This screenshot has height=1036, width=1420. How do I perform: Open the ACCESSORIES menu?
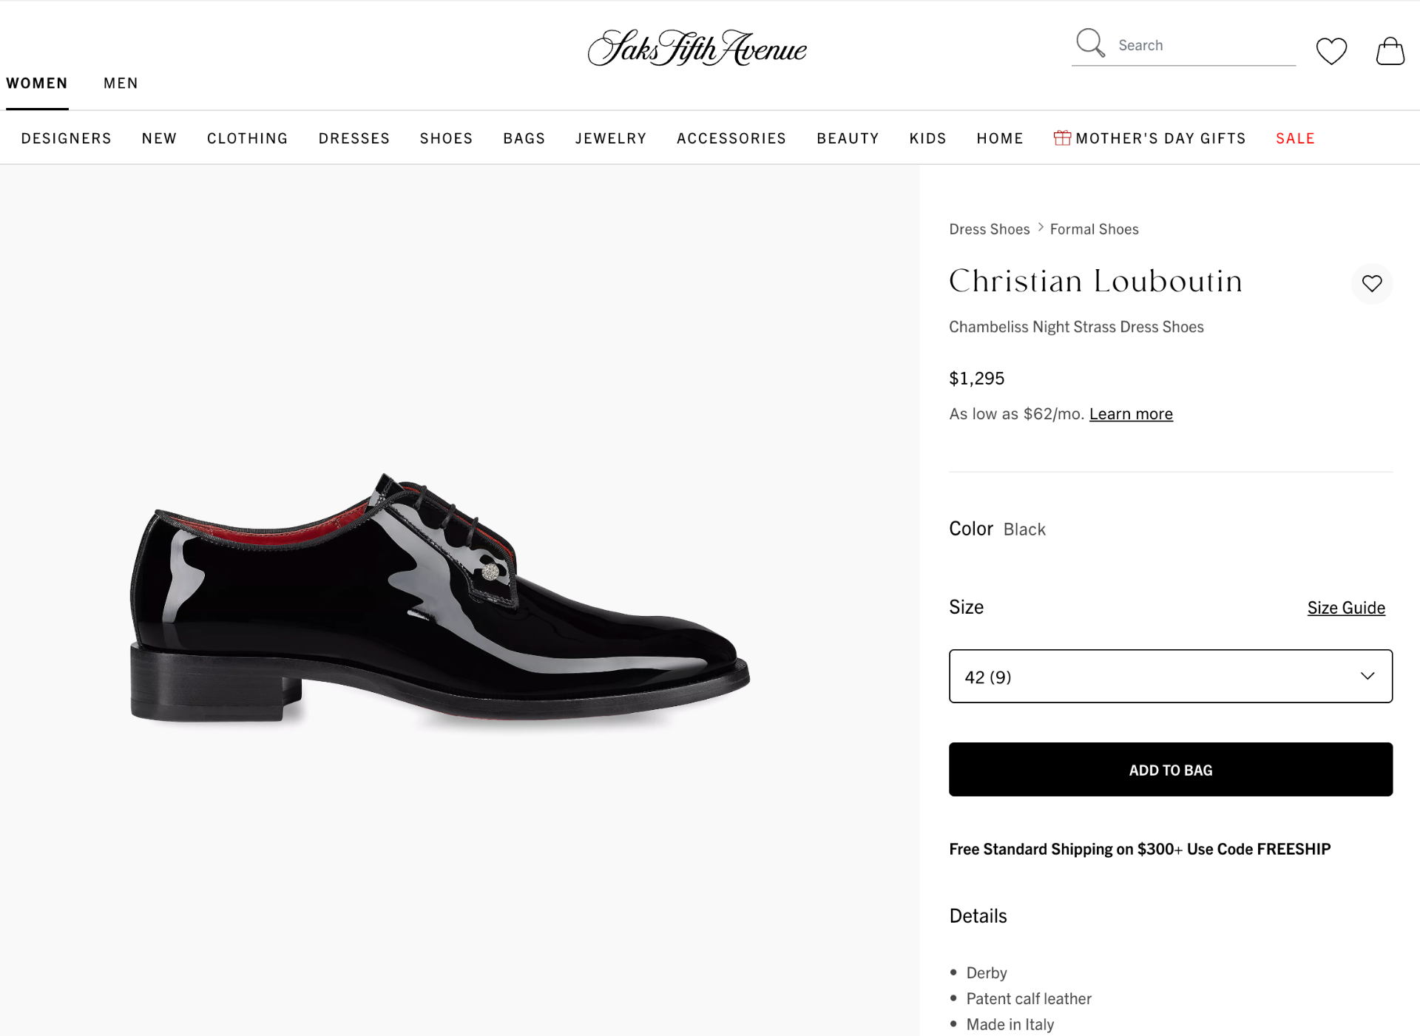pyautogui.click(x=731, y=138)
